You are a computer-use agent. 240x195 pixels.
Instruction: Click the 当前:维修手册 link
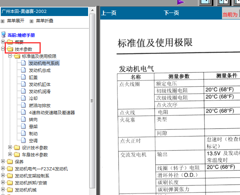21,35
